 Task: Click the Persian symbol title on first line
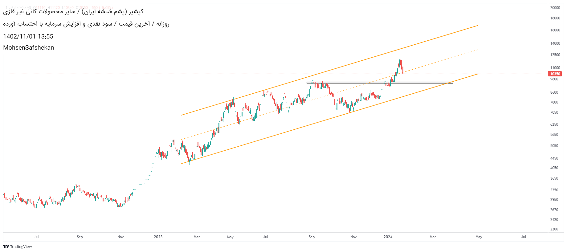click(73, 12)
